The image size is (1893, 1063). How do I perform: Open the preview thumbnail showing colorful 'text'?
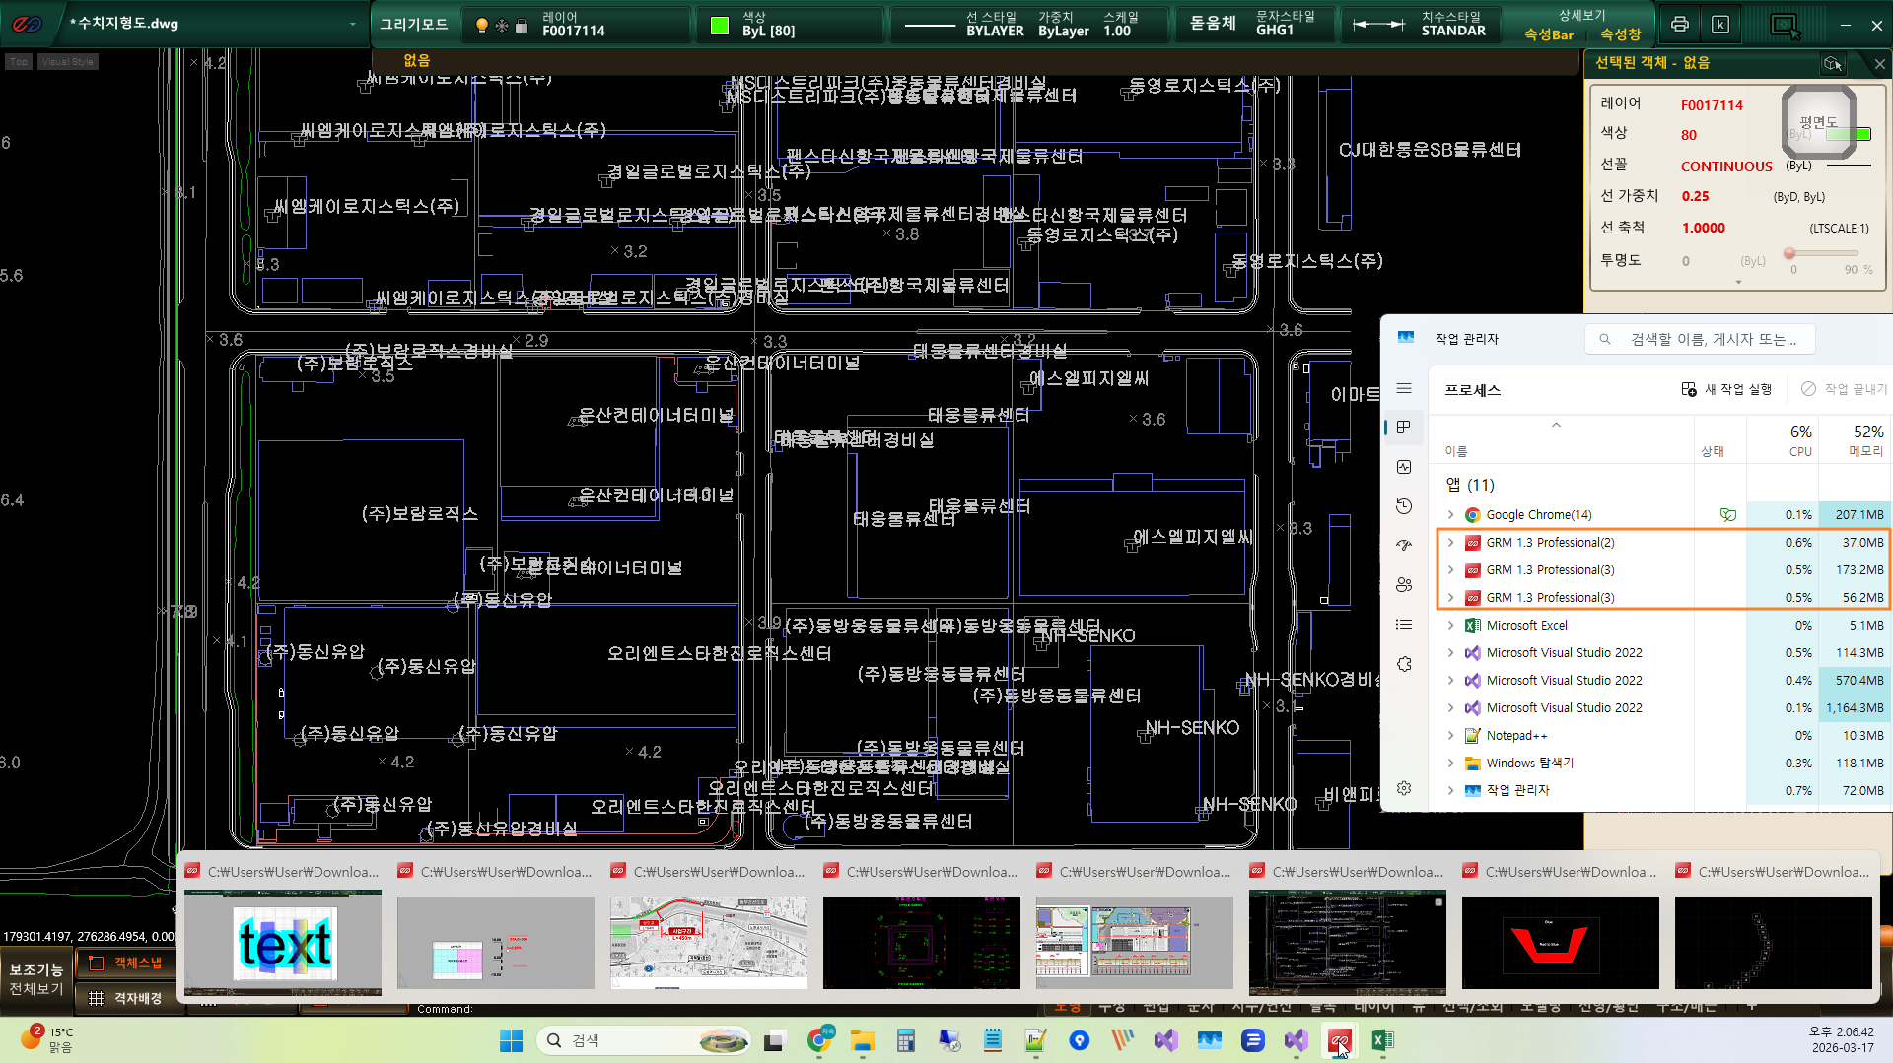click(283, 943)
